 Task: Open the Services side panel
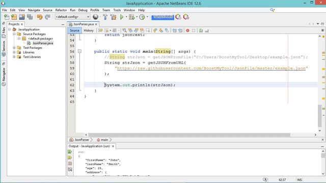[4, 48]
